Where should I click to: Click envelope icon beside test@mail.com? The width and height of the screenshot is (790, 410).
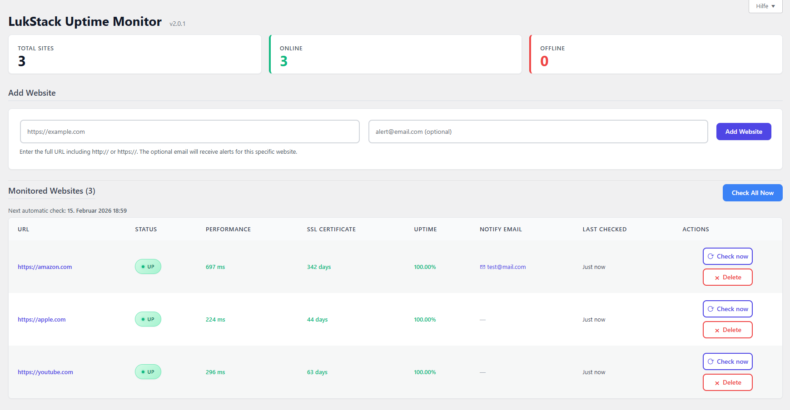point(482,267)
